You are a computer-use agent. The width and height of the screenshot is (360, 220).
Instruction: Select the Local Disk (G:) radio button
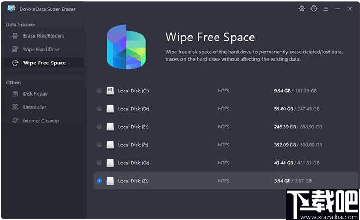coord(99,163)
